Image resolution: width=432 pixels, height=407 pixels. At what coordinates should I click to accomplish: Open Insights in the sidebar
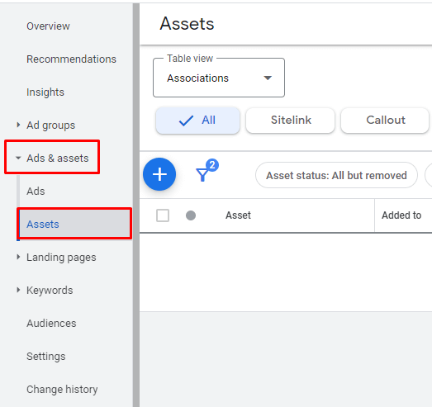click(45, 92)
